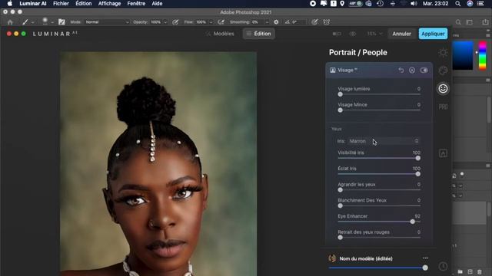
Task: Click the Photoshop hue spectrum strip
Action: point(482,55)
